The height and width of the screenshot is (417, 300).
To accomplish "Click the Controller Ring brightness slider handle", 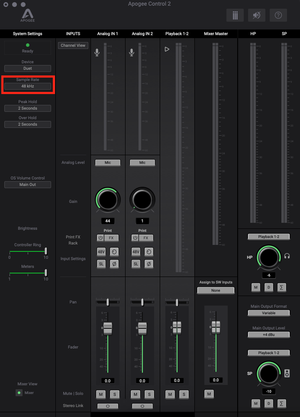I will (46, 251).
